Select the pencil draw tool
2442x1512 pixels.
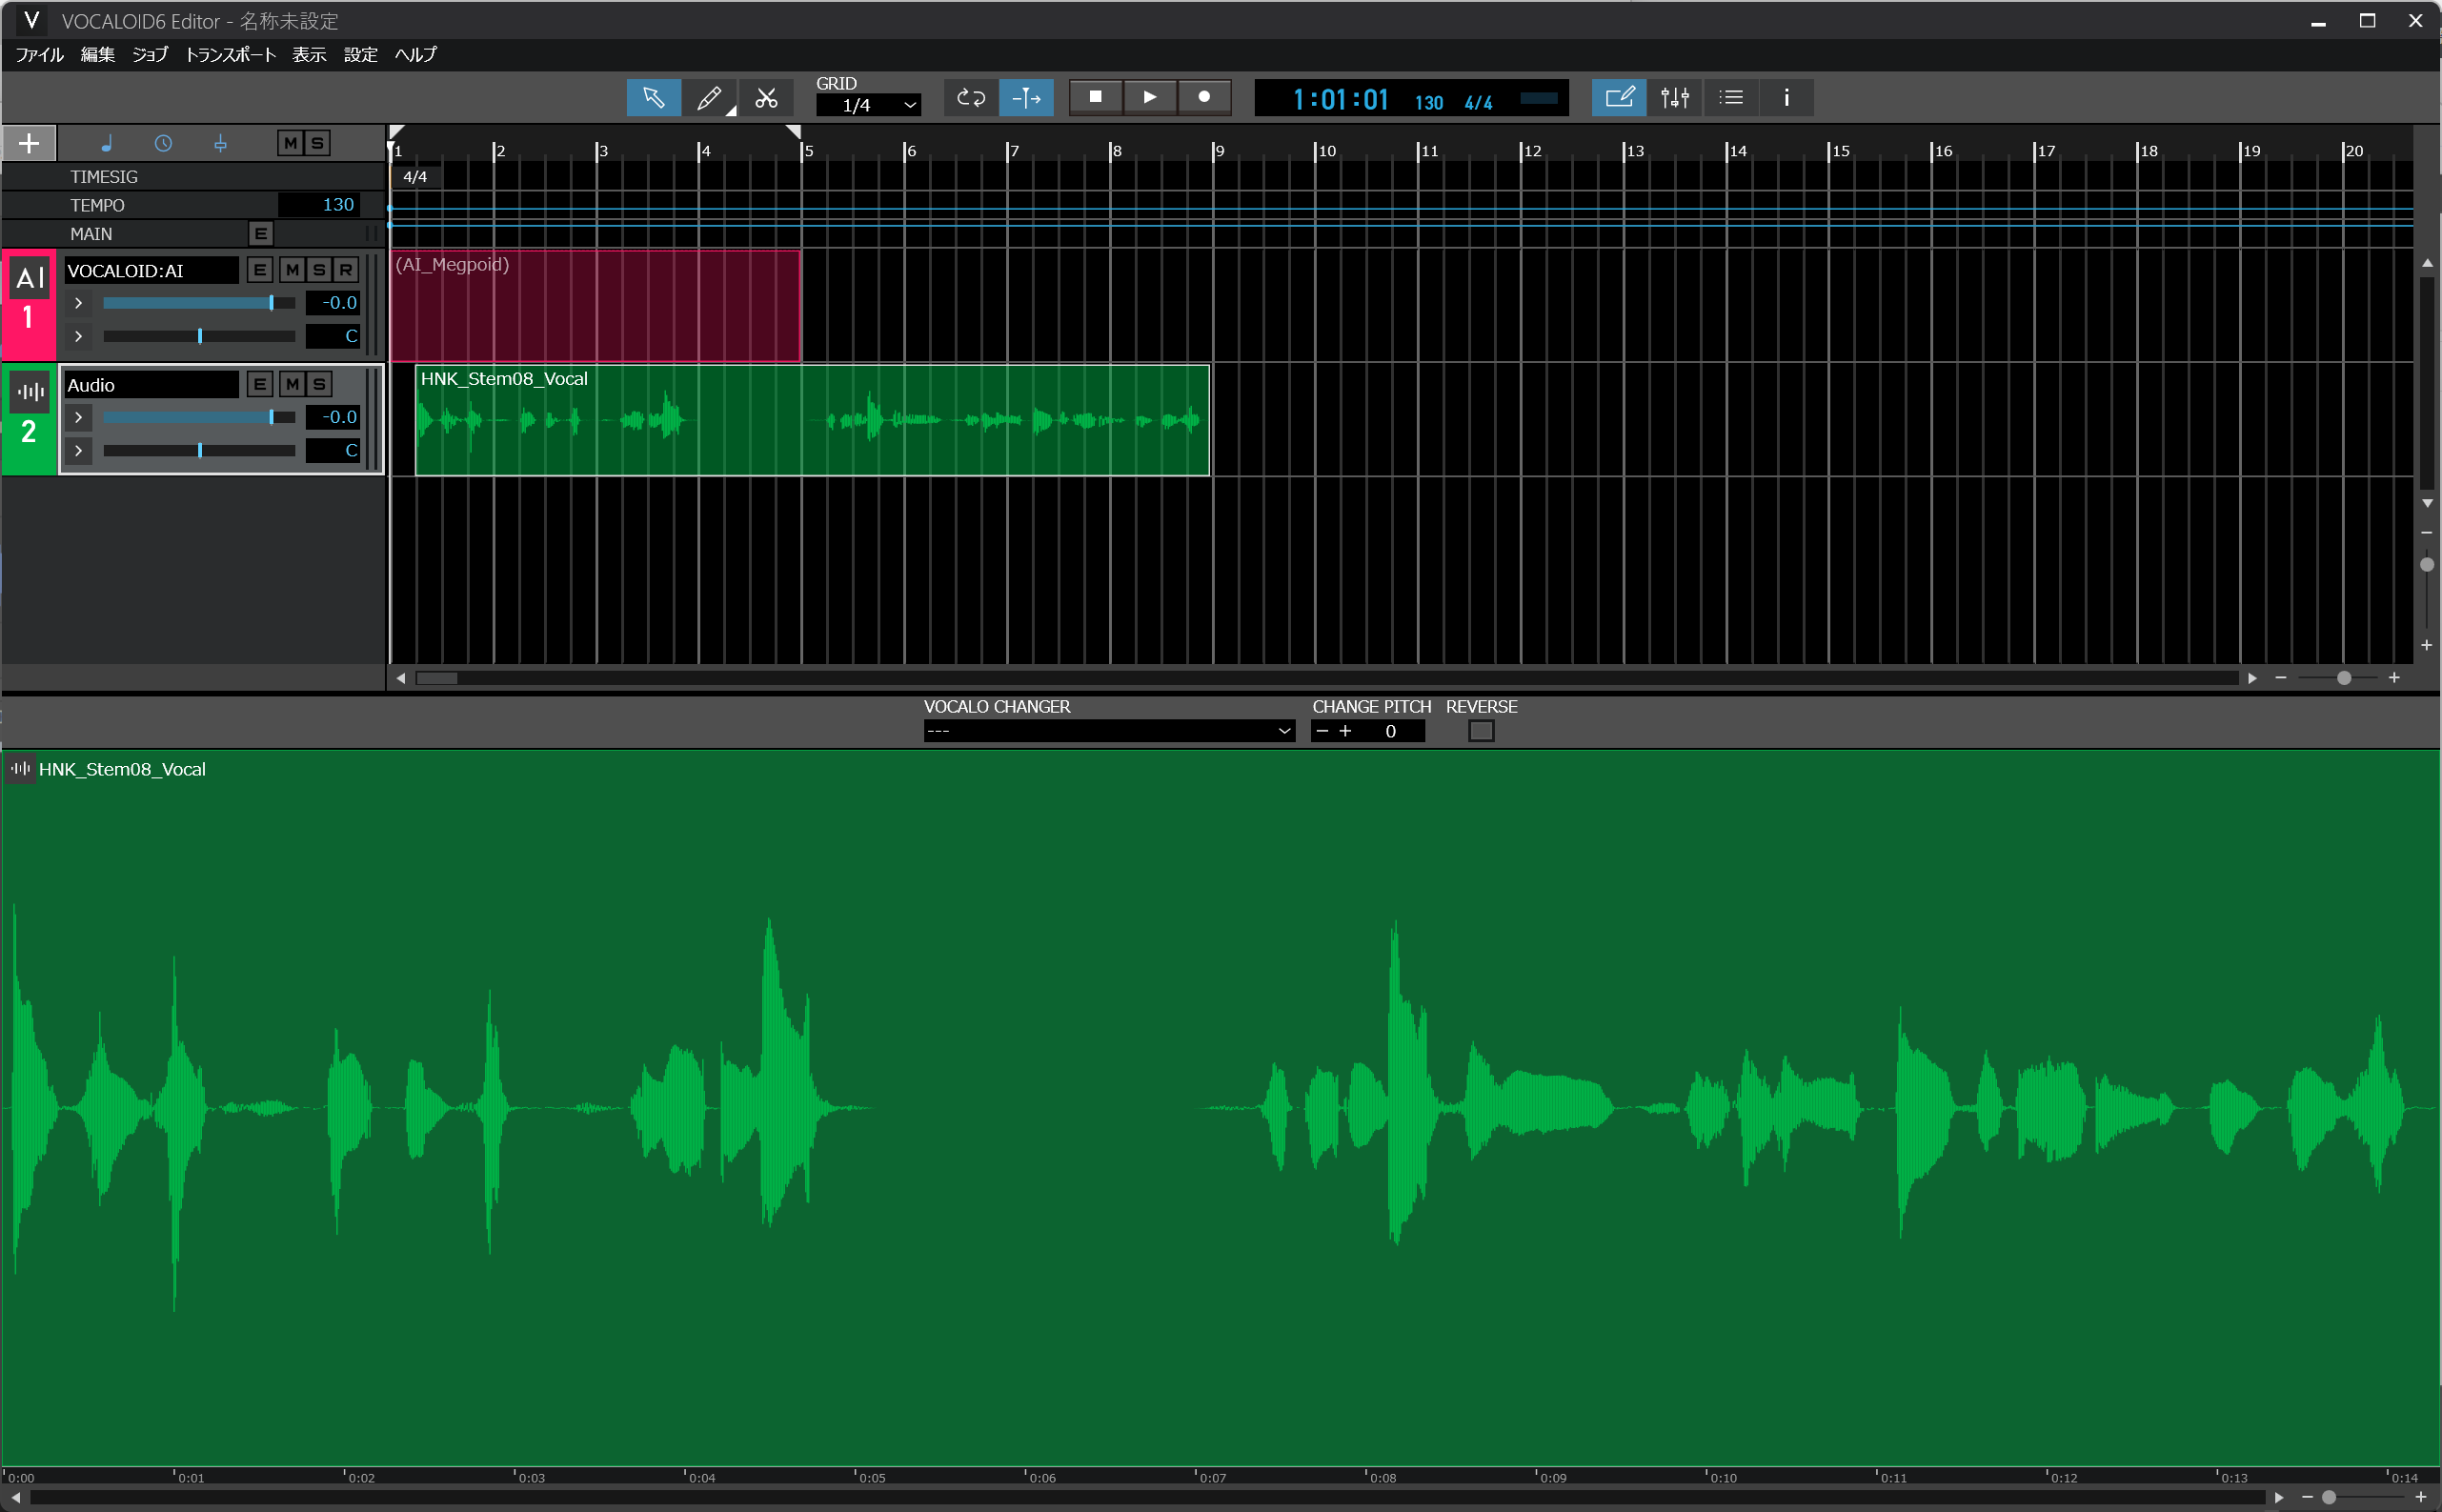coord(709,98)
